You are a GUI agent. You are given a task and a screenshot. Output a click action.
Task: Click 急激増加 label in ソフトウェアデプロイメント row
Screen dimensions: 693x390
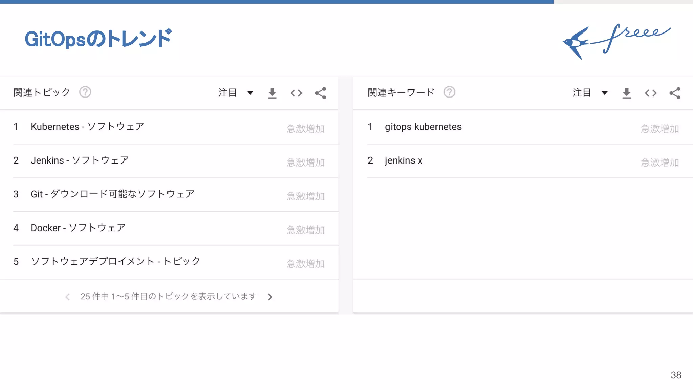[x=306, y=264]
